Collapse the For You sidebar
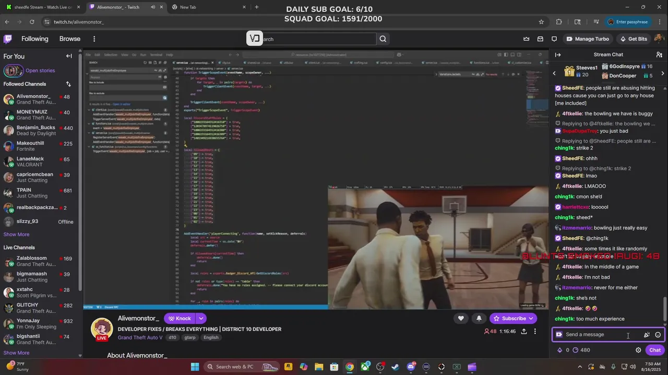 point(69,56)
